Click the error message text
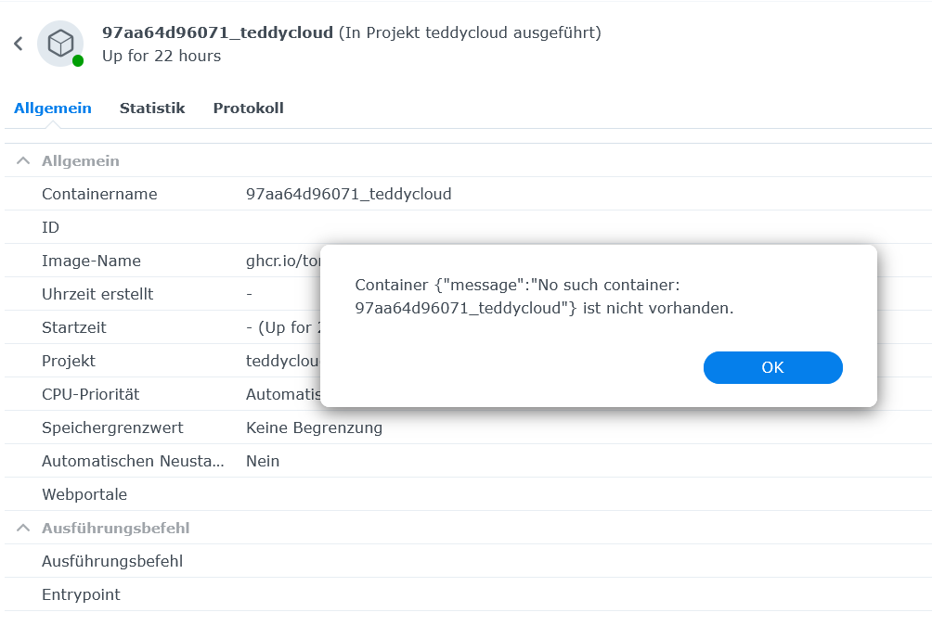 (x=544, y=297)
